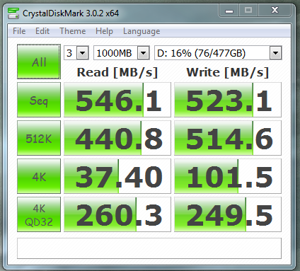Screen dimensions: 300x271
Task: Start the 4K test
Action: (x=39, y=176)
